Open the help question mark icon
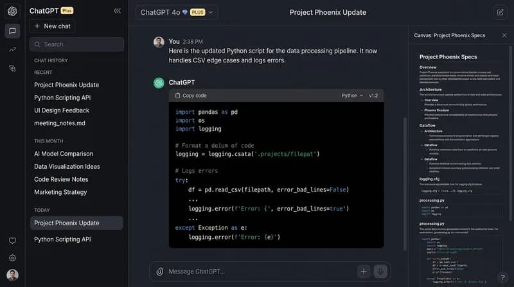 pyautogui.click(x=502, y=277)
